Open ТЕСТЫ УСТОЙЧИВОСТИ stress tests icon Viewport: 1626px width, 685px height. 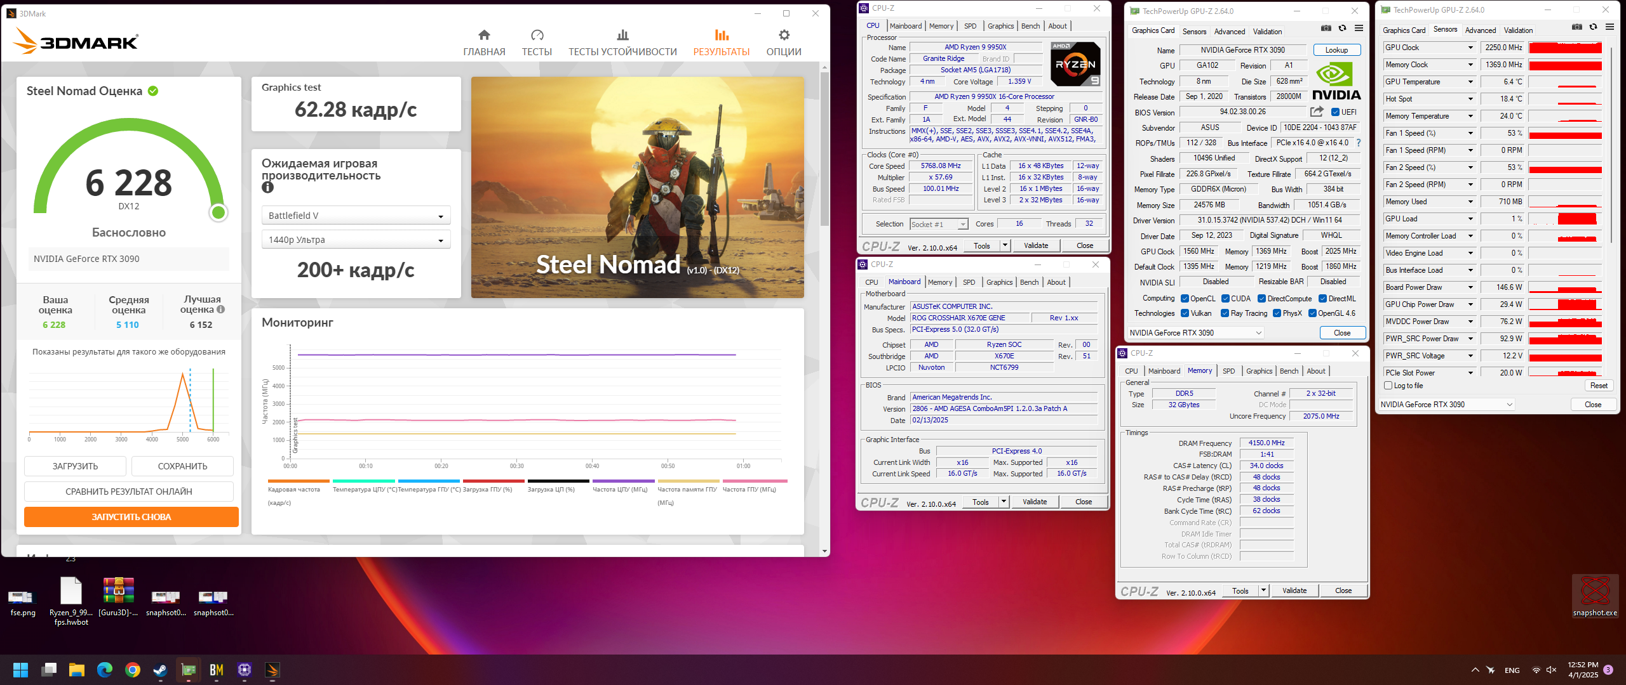(622, 35)
